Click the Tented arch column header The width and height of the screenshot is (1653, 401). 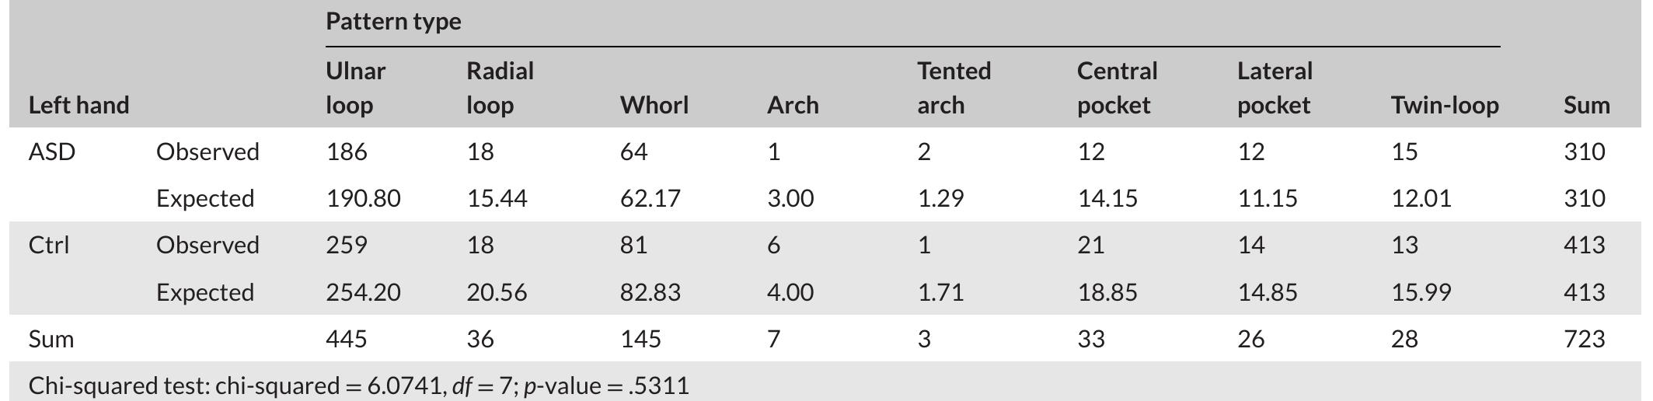click(954, 88)
